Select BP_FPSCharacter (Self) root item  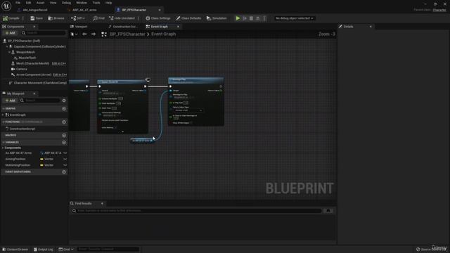(24, 41)
